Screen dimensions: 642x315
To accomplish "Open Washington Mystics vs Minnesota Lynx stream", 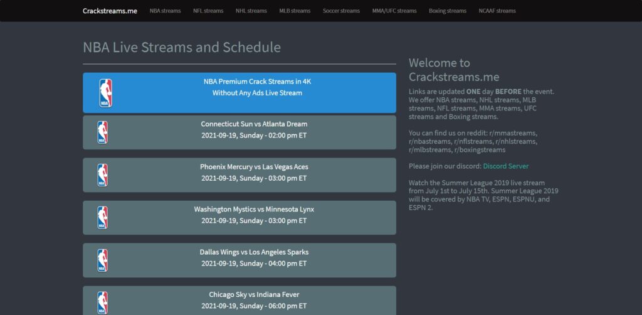I will [239, 218].
